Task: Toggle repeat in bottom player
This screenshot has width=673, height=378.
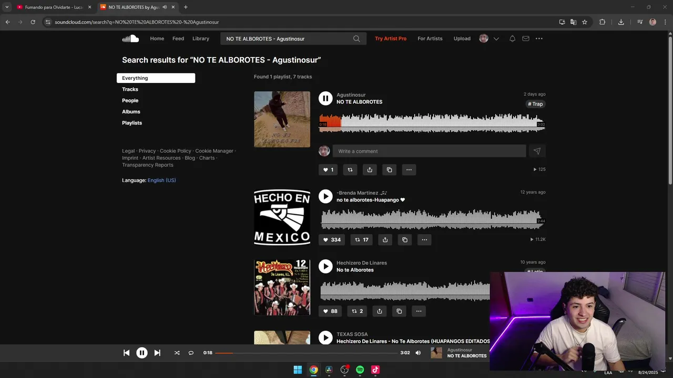Action: 191,353
